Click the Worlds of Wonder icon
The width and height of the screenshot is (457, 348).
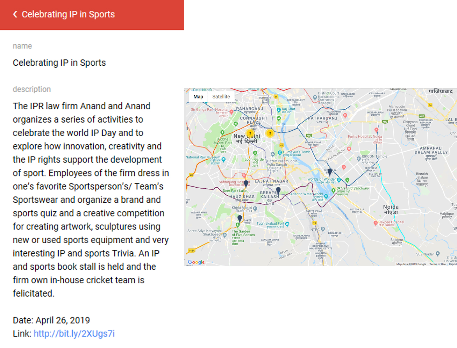coord(339,180)
